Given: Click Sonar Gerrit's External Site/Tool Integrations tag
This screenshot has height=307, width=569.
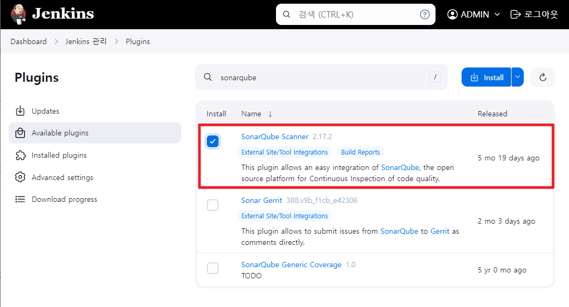Looking at the screenshot, I should [284, 216].
